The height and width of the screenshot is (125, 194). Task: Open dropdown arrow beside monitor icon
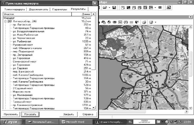(x=155, y=22)
